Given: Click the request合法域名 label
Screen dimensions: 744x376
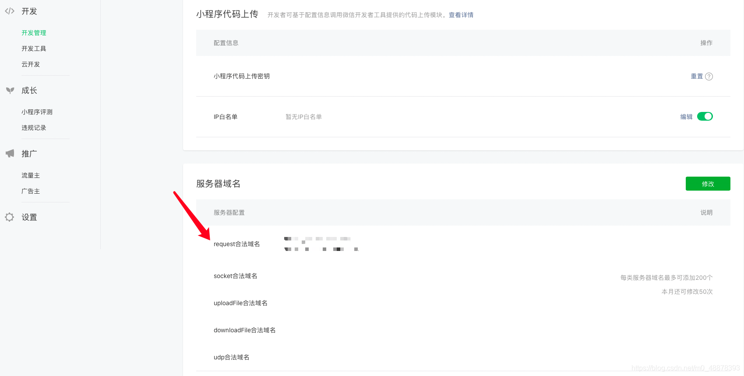Looking at the screenshot, I should click(237, 244).
